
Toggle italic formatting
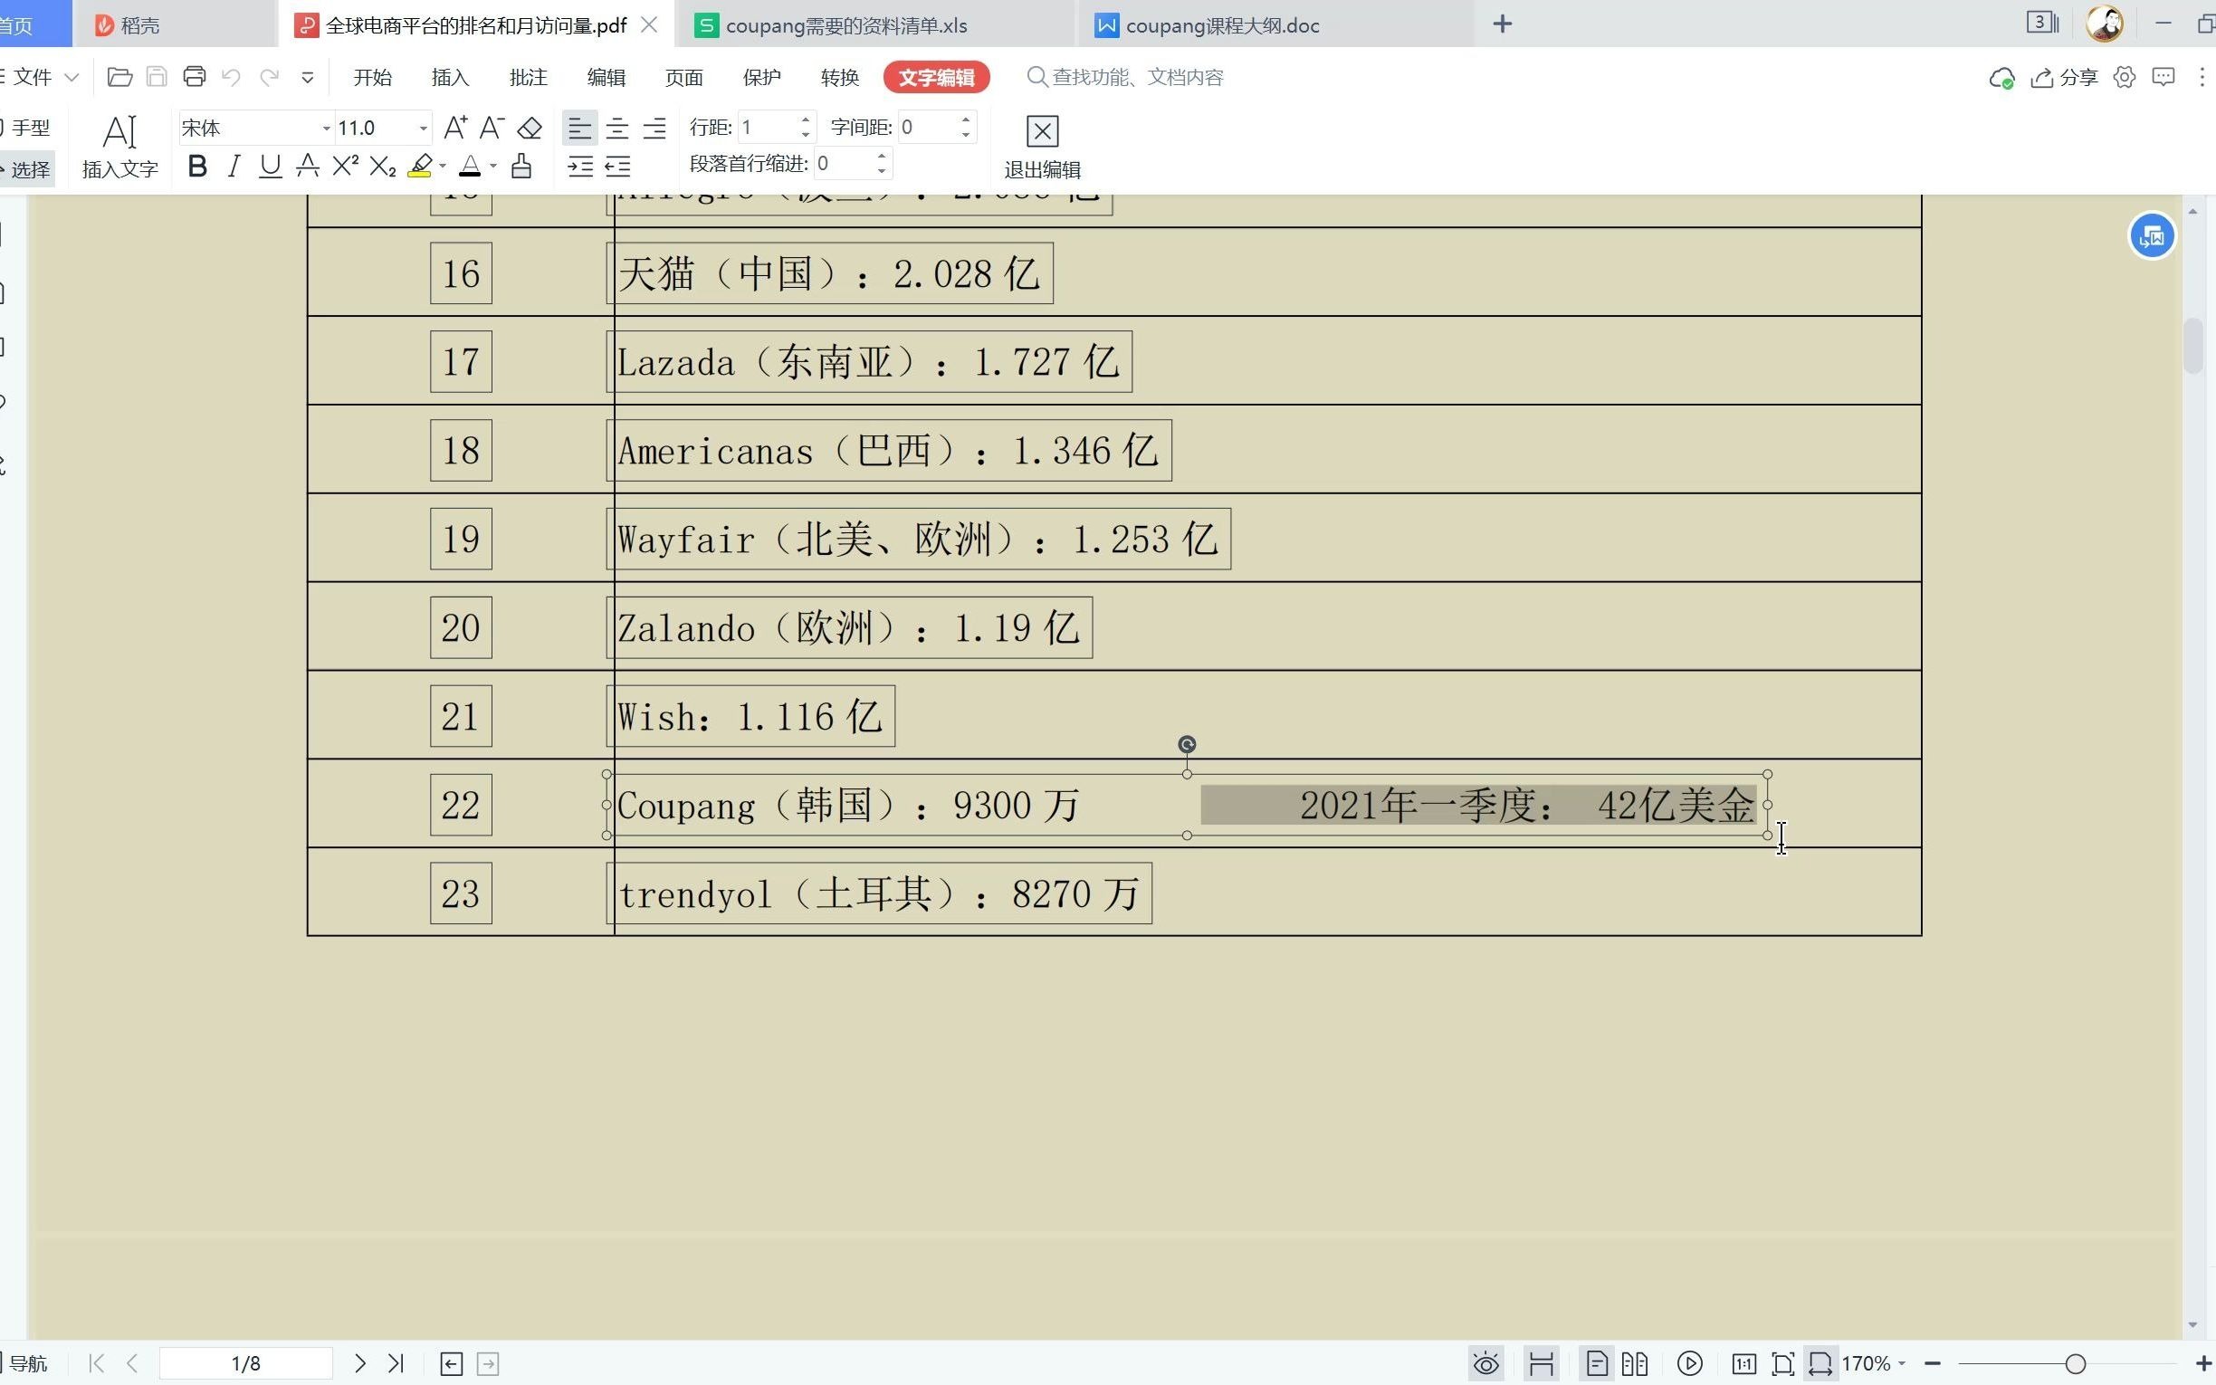point(234,166)
